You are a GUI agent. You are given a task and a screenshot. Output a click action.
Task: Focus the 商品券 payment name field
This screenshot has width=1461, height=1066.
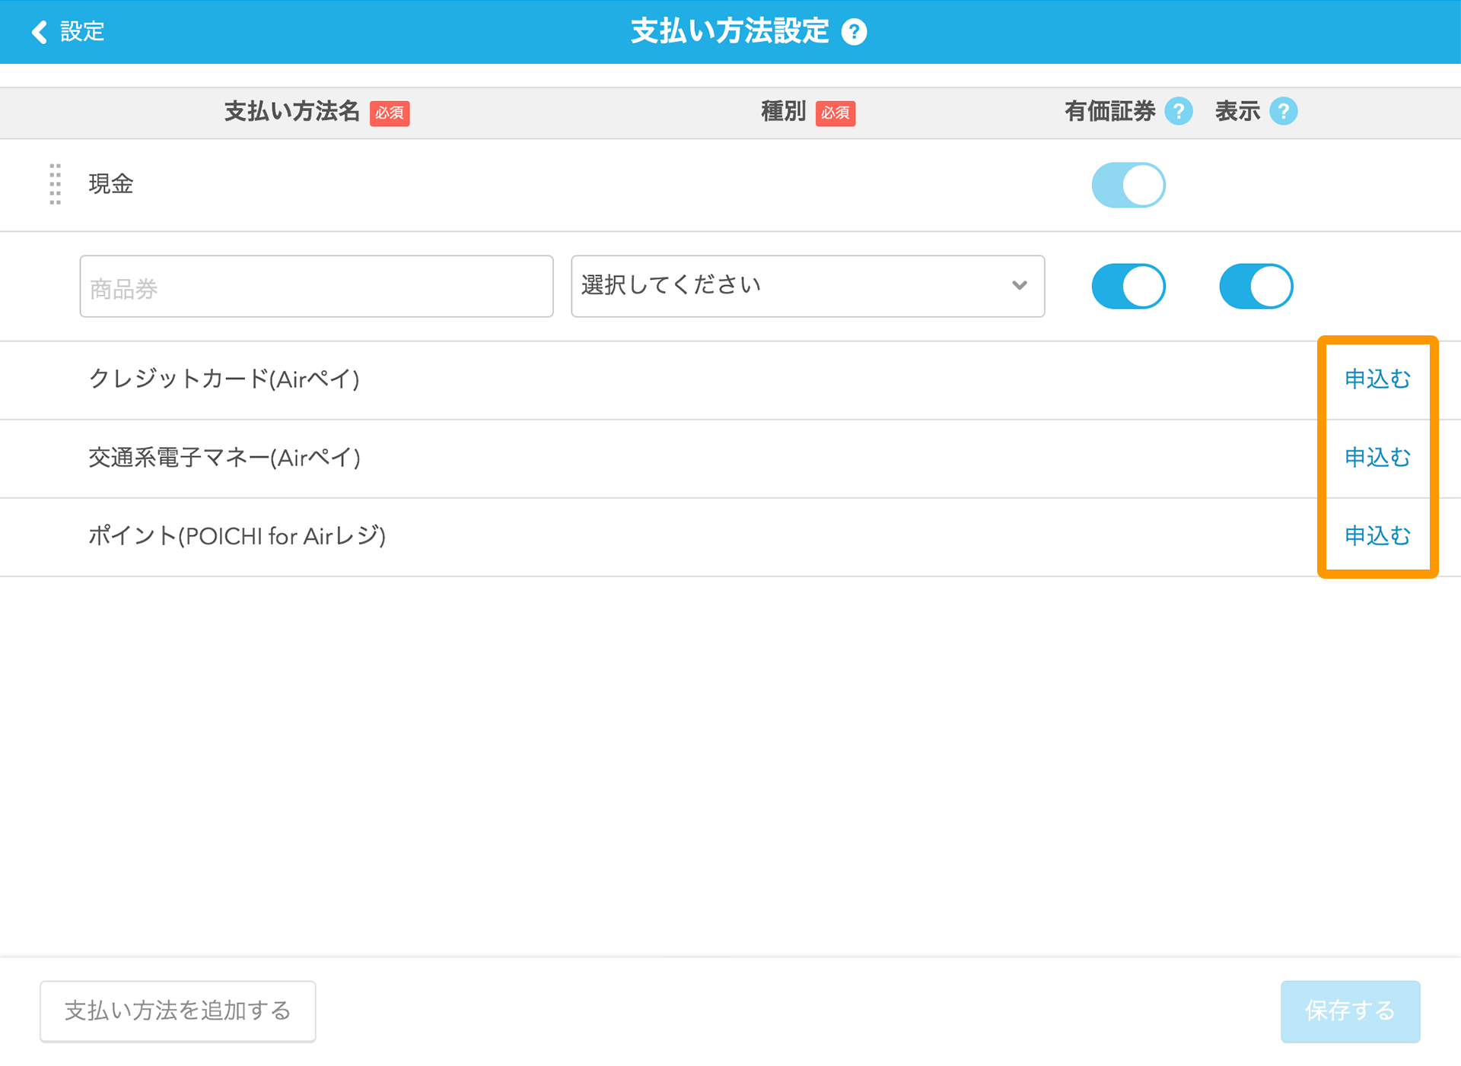coord(317,286)
